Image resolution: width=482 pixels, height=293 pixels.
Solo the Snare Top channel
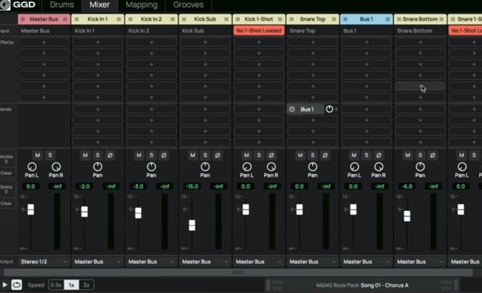(313, 155)
